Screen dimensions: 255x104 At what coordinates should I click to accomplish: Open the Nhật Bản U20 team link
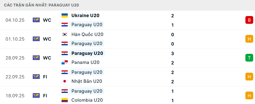87,81
